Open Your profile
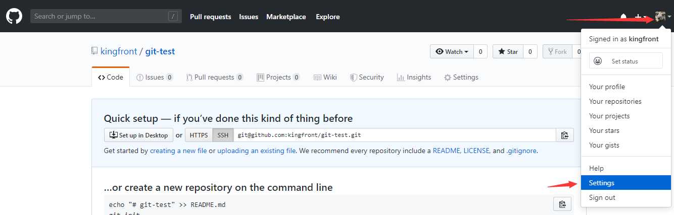This screenshot has width=674, height=215. (x=626, y=87)
